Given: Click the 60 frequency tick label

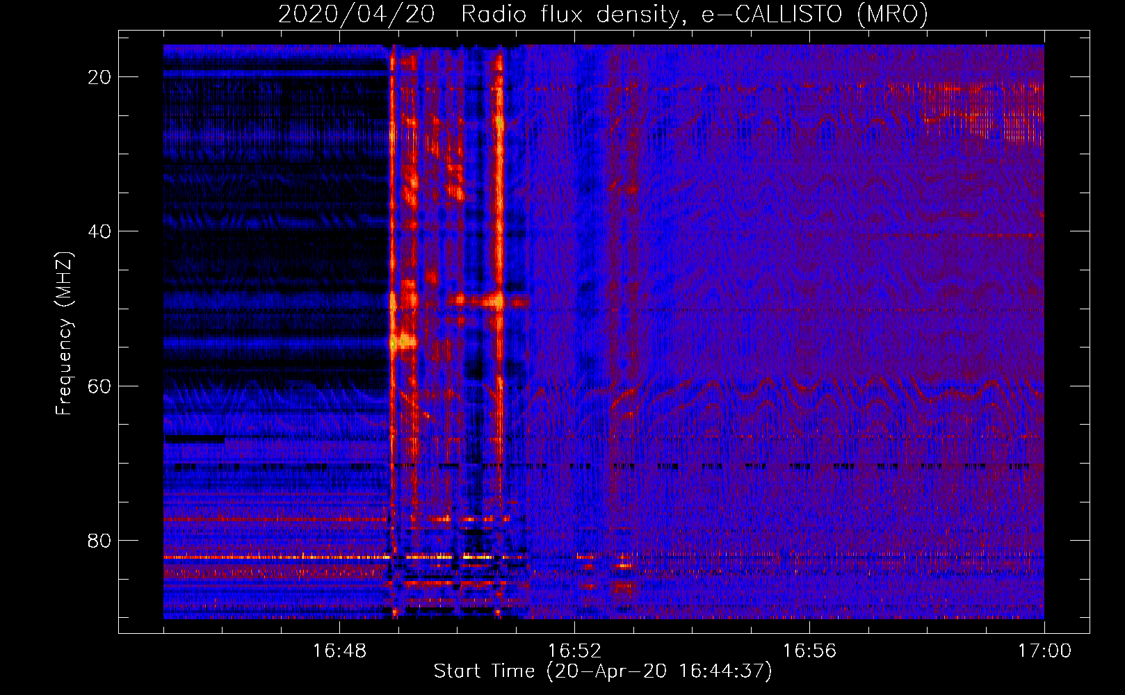Looking at the screenshot, I should click(x=100, y=386).
